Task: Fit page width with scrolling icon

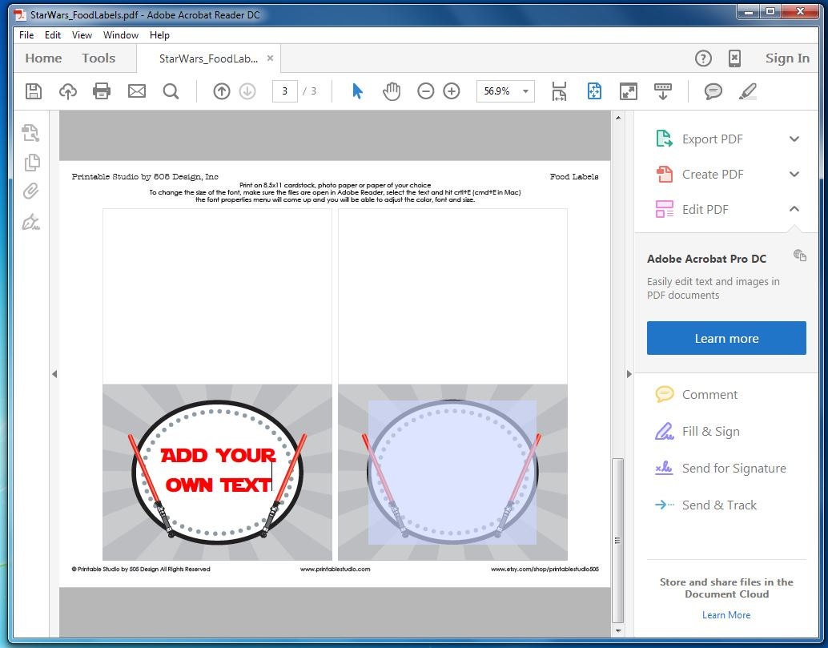Action: point(559,91)
